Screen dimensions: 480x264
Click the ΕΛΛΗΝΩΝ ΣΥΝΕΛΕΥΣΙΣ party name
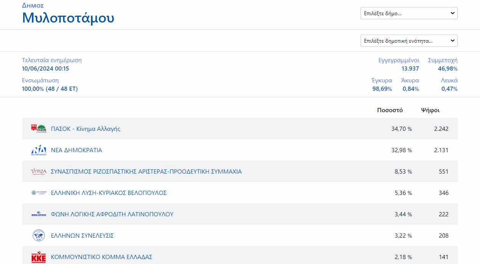pos(82,236)
